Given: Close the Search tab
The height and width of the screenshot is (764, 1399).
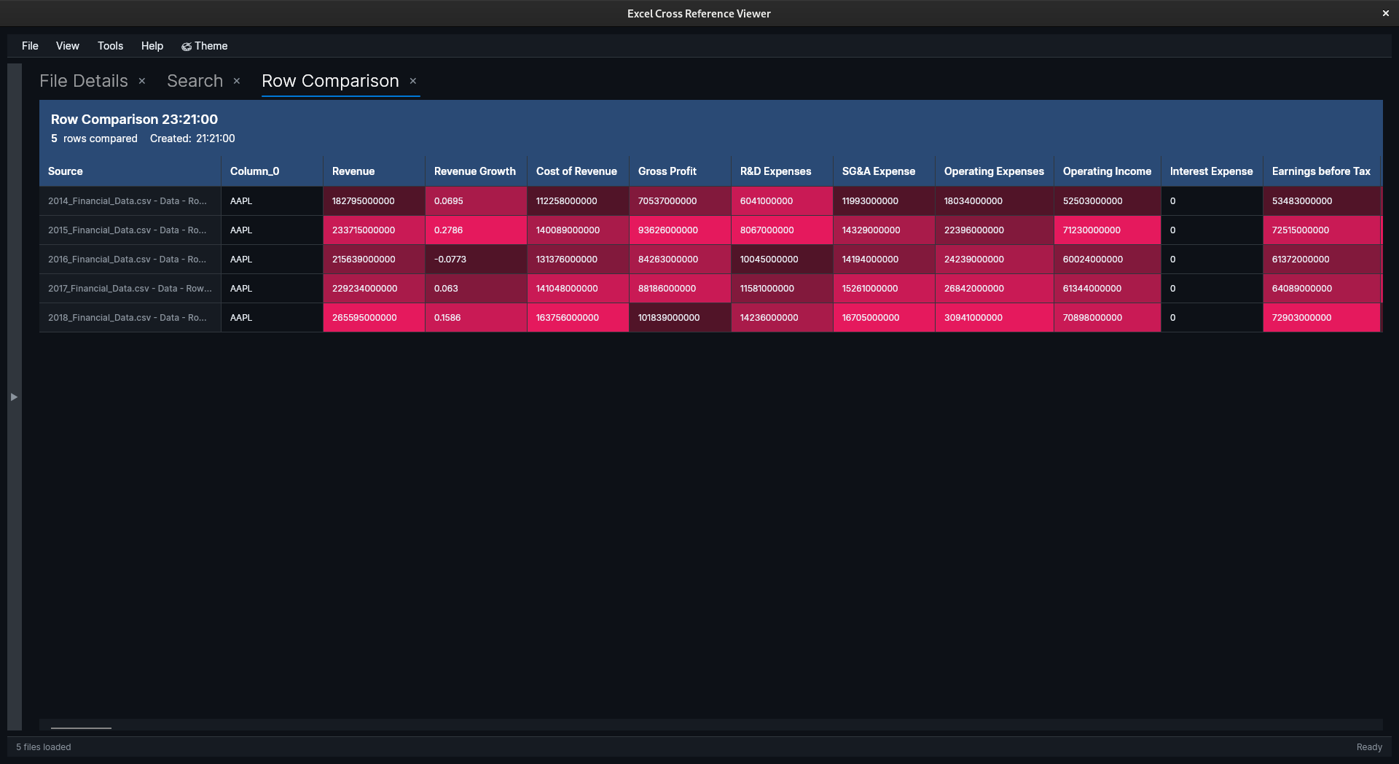Looking at the screenshot, I should pos(237,81).
